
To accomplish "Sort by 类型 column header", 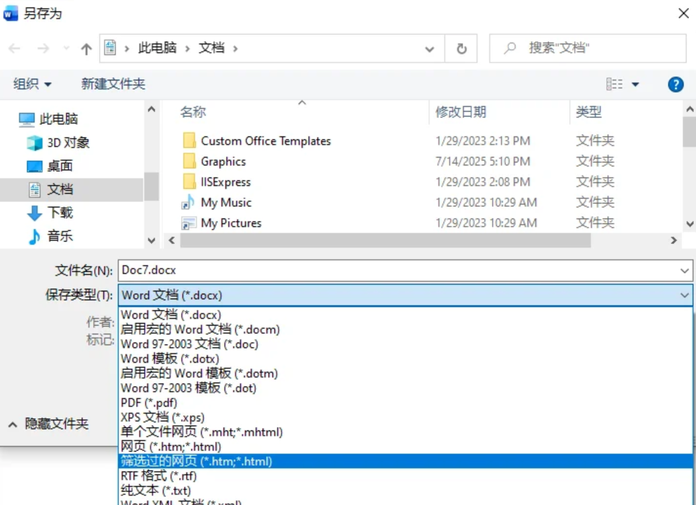I will (x=588, y=112).
